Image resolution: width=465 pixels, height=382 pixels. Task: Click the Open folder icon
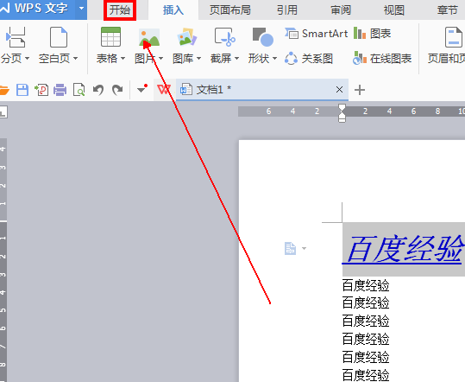click(4, 90)
